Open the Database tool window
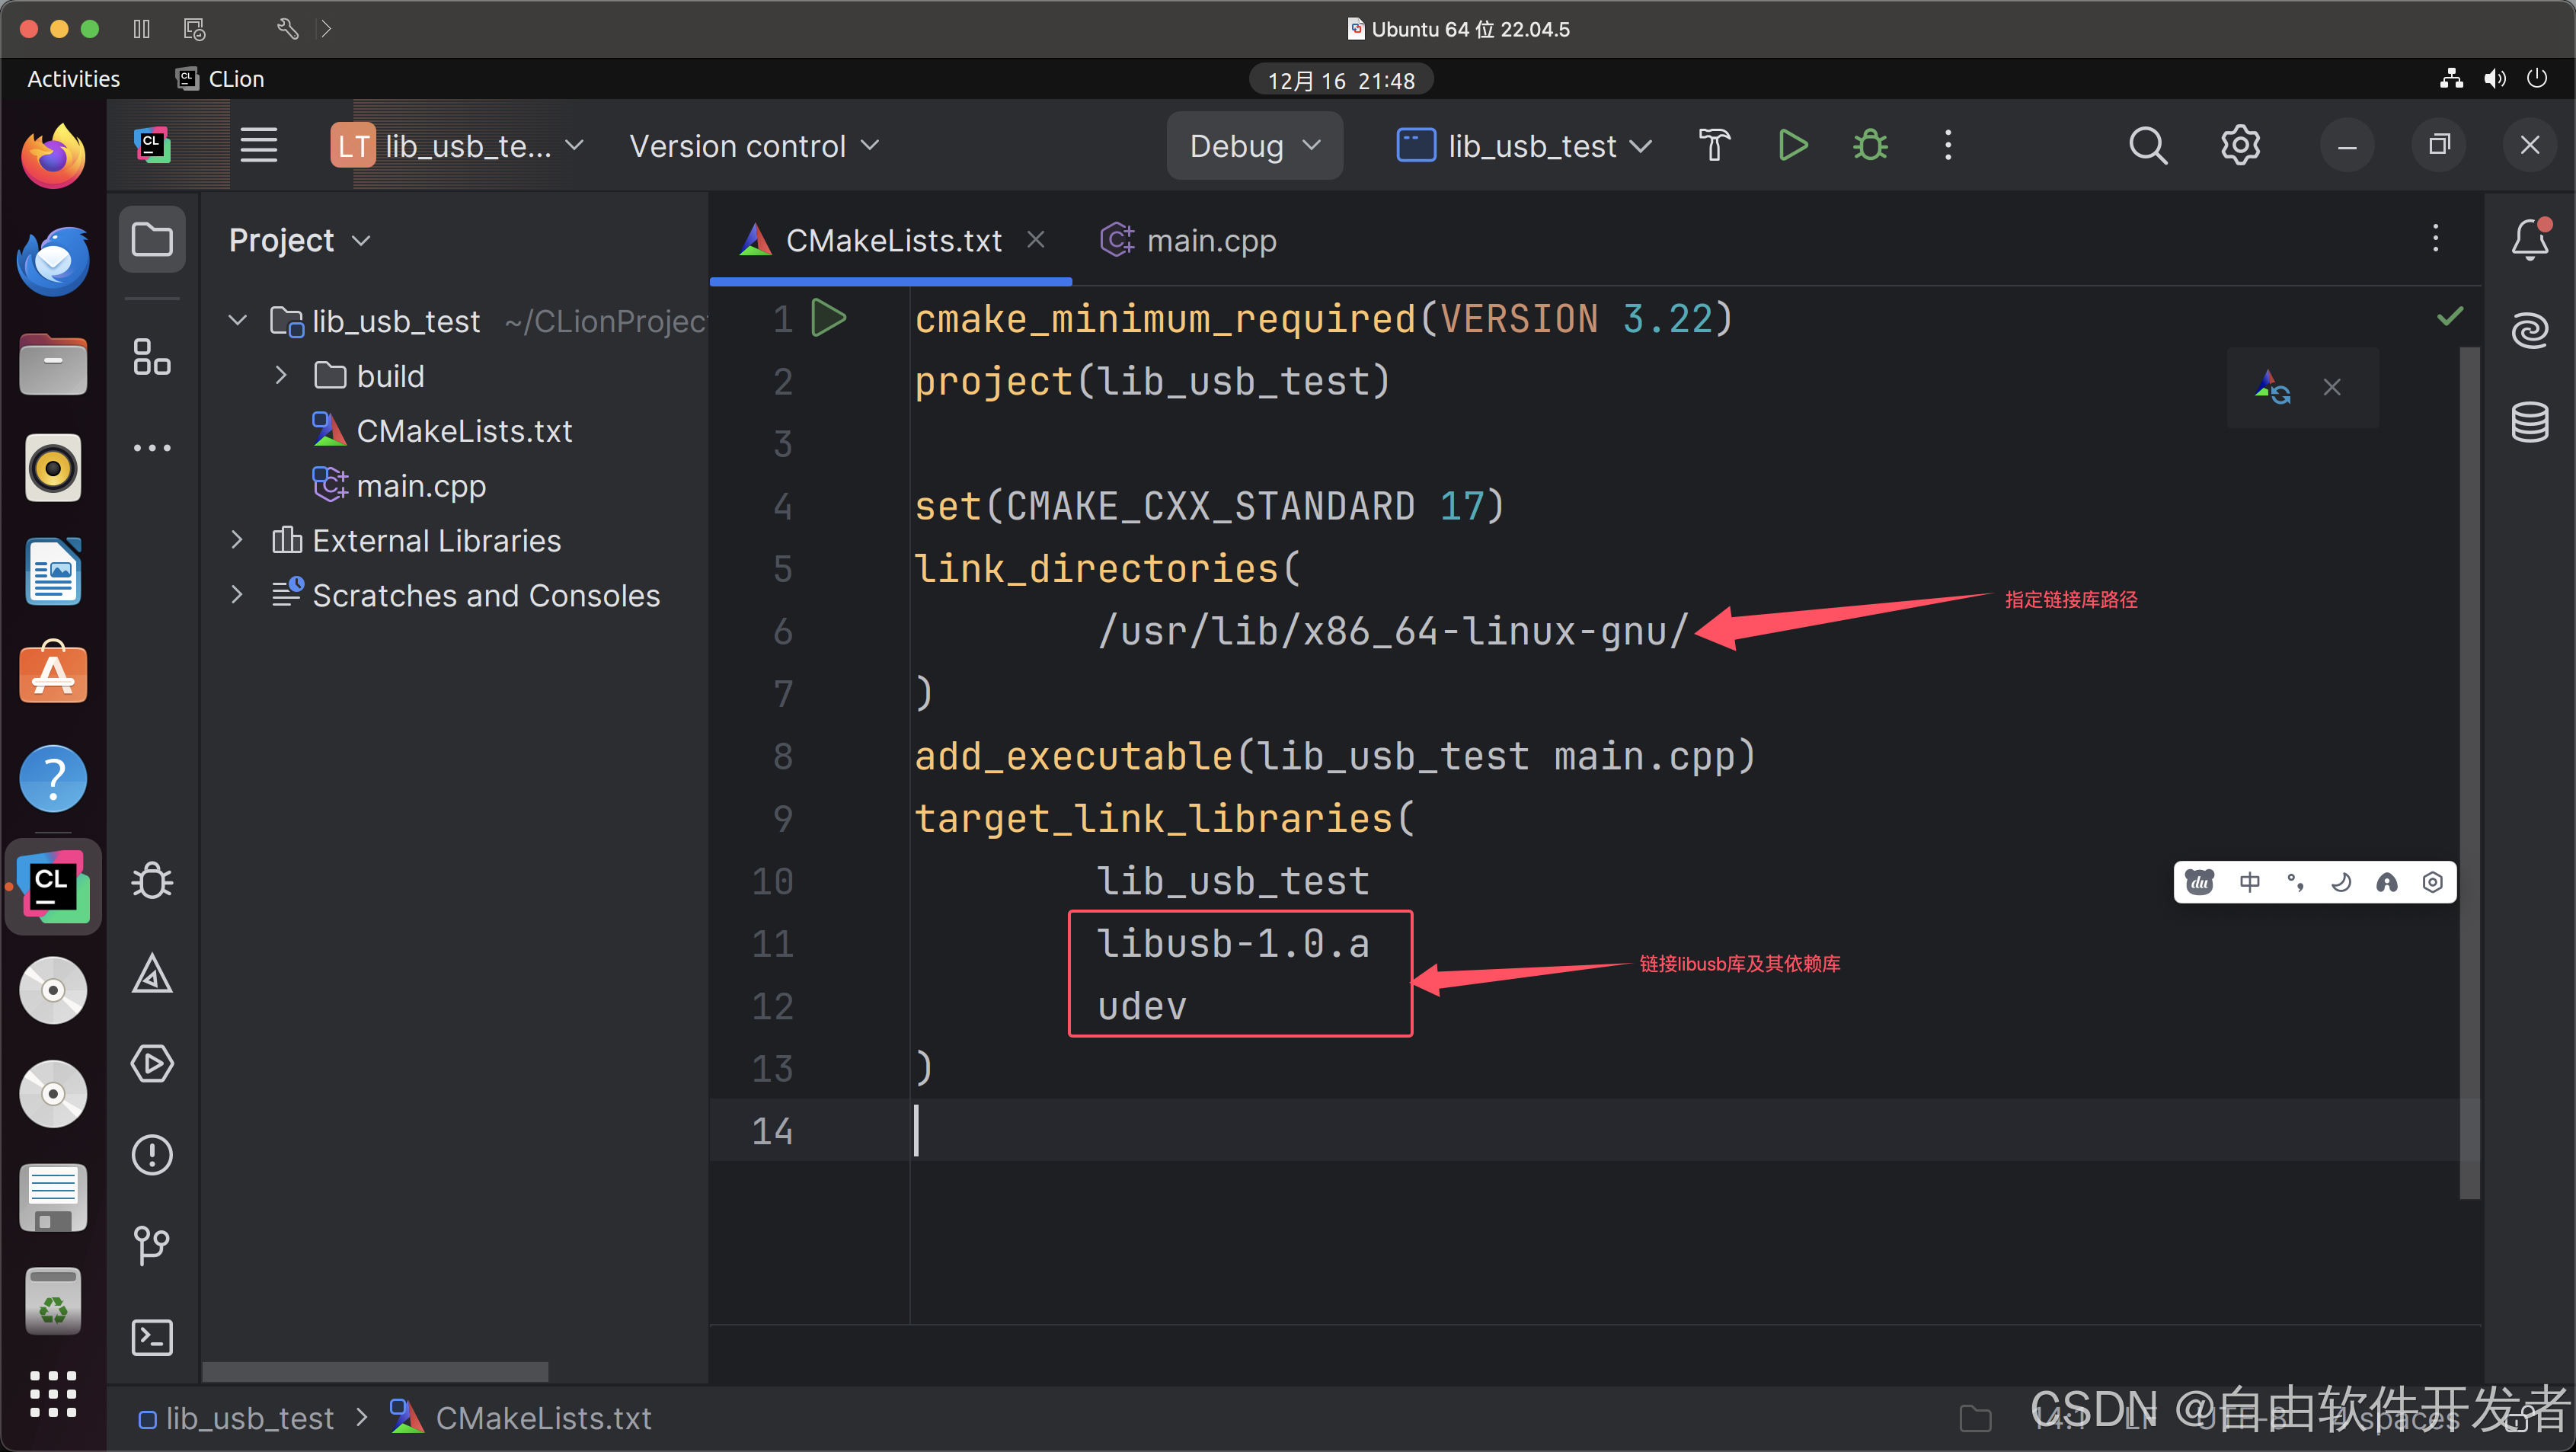Image resolution: width=2576 pixels, height=1452 pixels. pos(2530,421)
